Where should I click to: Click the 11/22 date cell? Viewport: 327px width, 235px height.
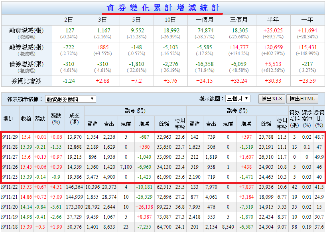coord(10,187)
